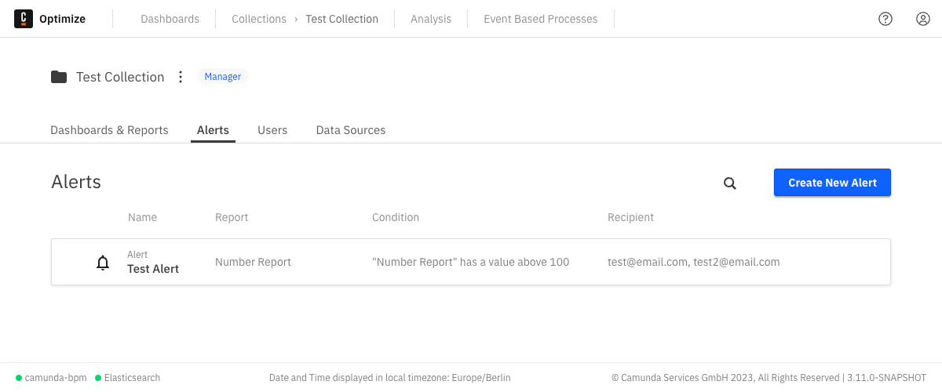Click the Create New Alert button
This screenshot has height=392, width=942.
click(x=832, y=183)
